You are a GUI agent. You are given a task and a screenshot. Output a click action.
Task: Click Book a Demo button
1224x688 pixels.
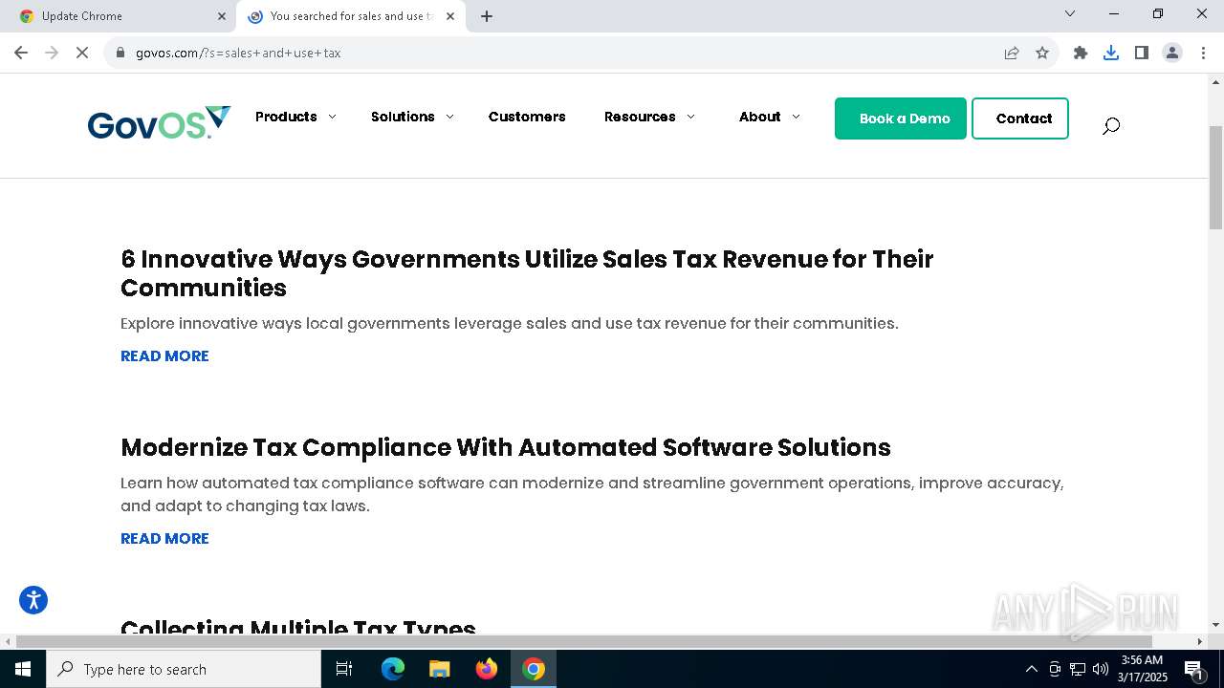click(901, 118)
